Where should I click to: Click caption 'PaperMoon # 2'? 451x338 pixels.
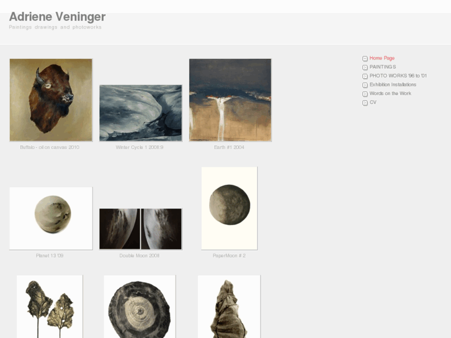229,256
